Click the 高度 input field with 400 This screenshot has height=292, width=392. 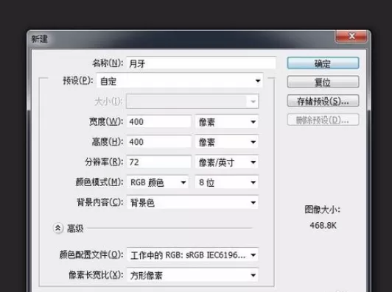pyautogui.click(x=159, y=142)
